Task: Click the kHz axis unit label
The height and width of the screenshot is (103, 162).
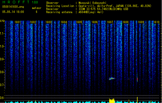Action: [x=2, y=21]
